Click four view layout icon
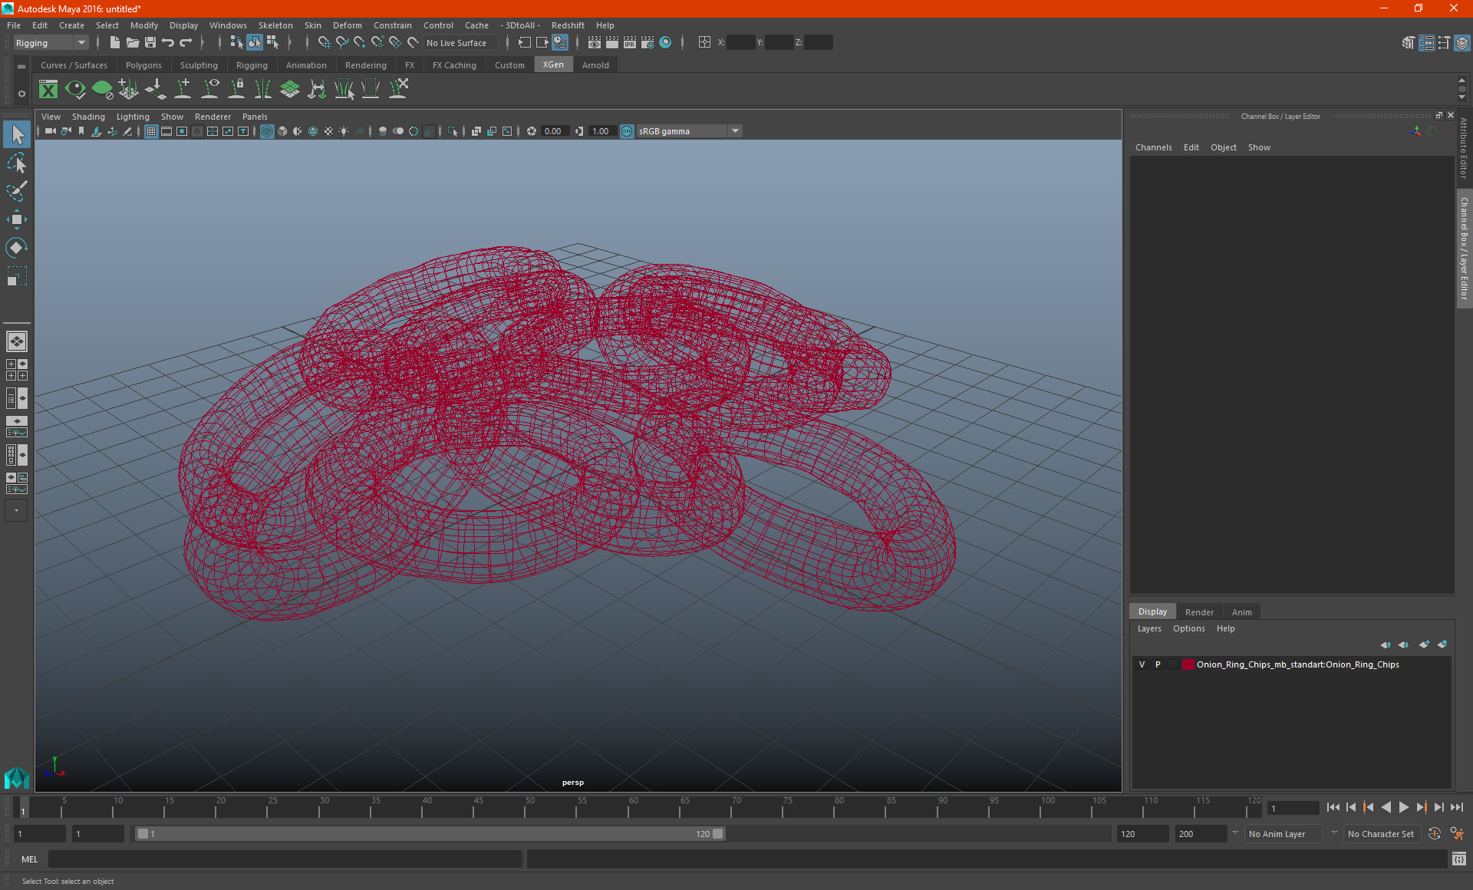The image size is (1473, 890). [x=16, y=370]
